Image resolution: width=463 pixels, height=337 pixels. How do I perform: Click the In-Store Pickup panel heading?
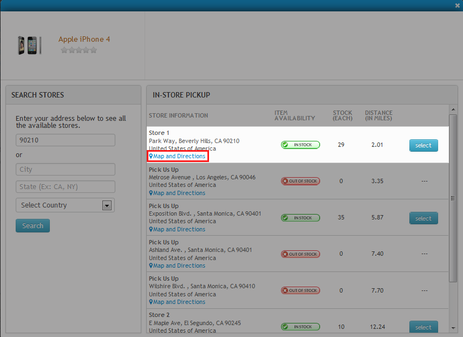[x=181, y=95]
